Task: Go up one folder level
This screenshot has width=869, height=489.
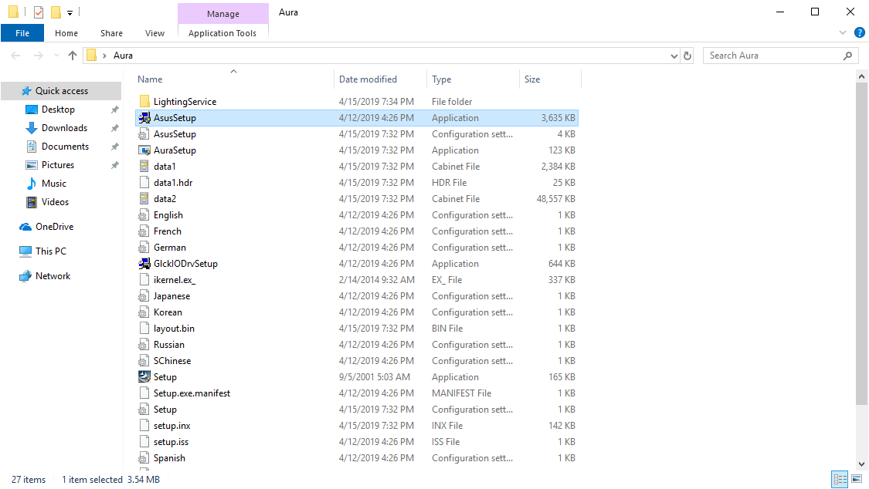Action: pyautogui.click(x=73, y=56)
